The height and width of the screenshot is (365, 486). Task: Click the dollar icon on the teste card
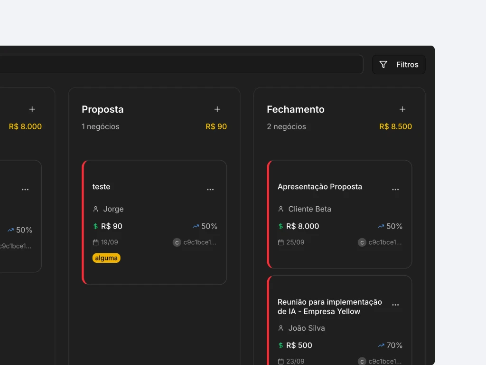tap(96, 226)
